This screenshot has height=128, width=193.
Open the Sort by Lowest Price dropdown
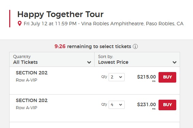click(x=137, y=59)
